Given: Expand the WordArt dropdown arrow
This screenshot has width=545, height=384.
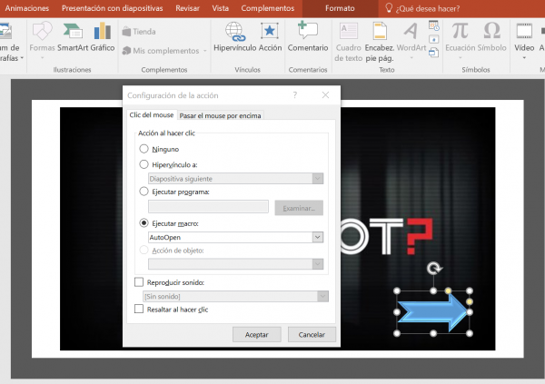Looking at the screenshot, I should coord(411,58).
